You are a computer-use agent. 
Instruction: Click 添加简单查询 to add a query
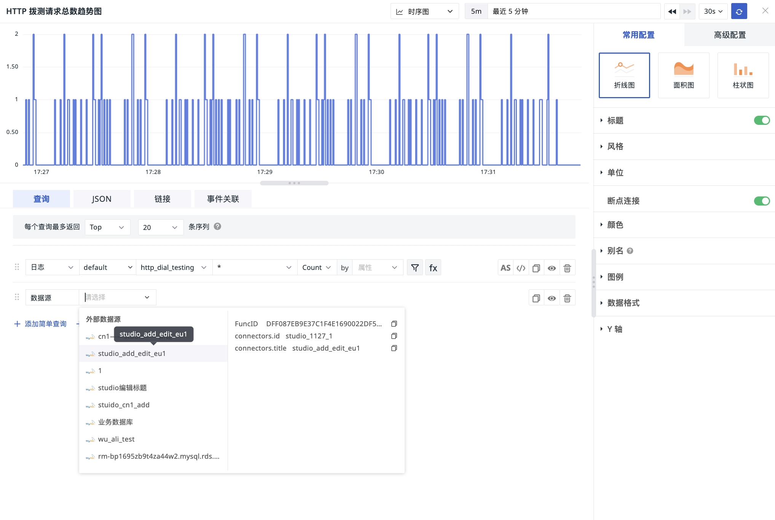[40, 324]
